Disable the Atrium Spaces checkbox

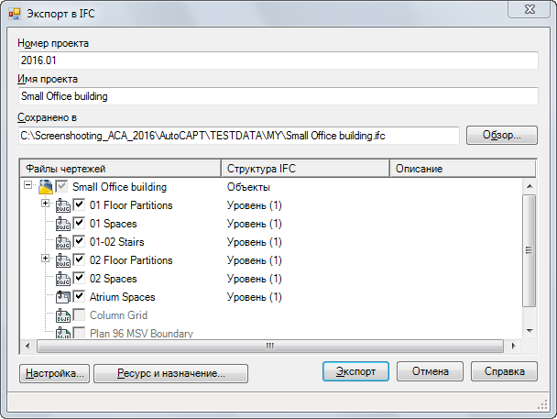[79, 297]
